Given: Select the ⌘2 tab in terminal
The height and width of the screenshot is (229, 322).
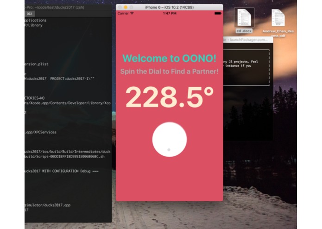Looking at the screenshot, I should (30, 14).
